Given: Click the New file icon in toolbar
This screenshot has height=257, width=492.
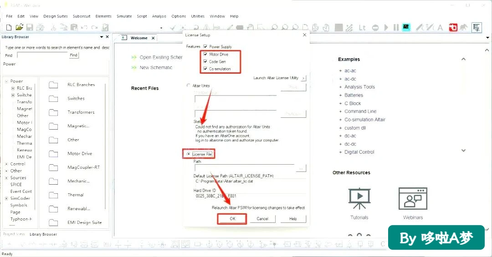Looking at the screenshot, I should [9, 28].
